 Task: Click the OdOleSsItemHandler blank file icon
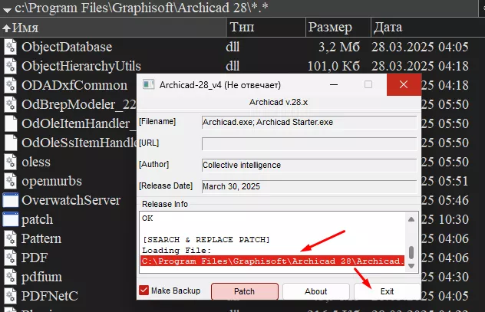click(11, 143)
